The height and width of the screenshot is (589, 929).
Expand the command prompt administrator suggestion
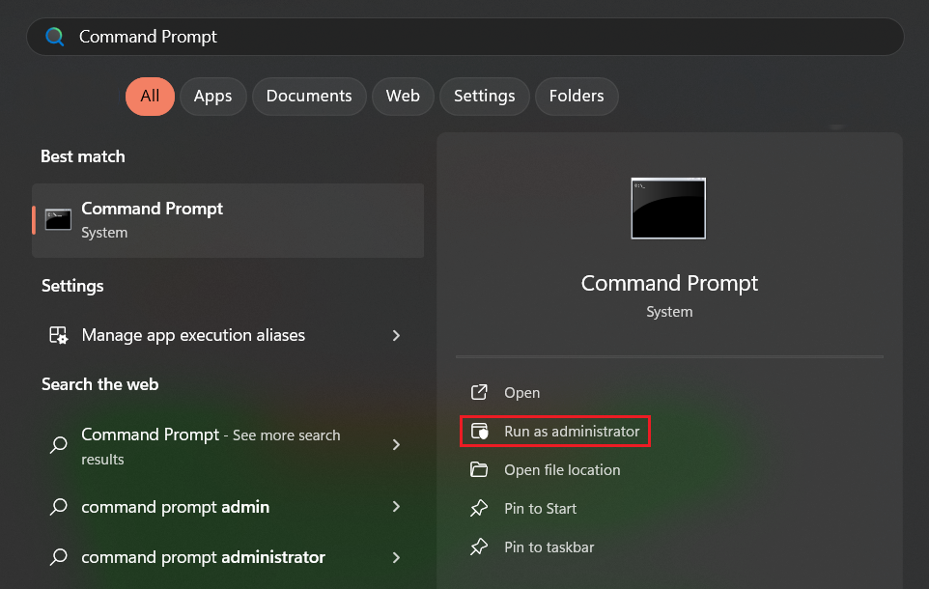tap(396, 557)
